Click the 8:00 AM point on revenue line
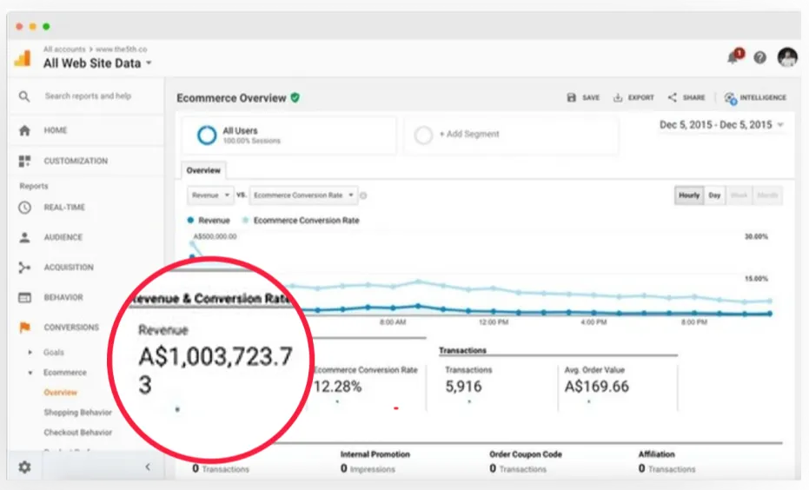809x490 pixels. coord(393,308)
